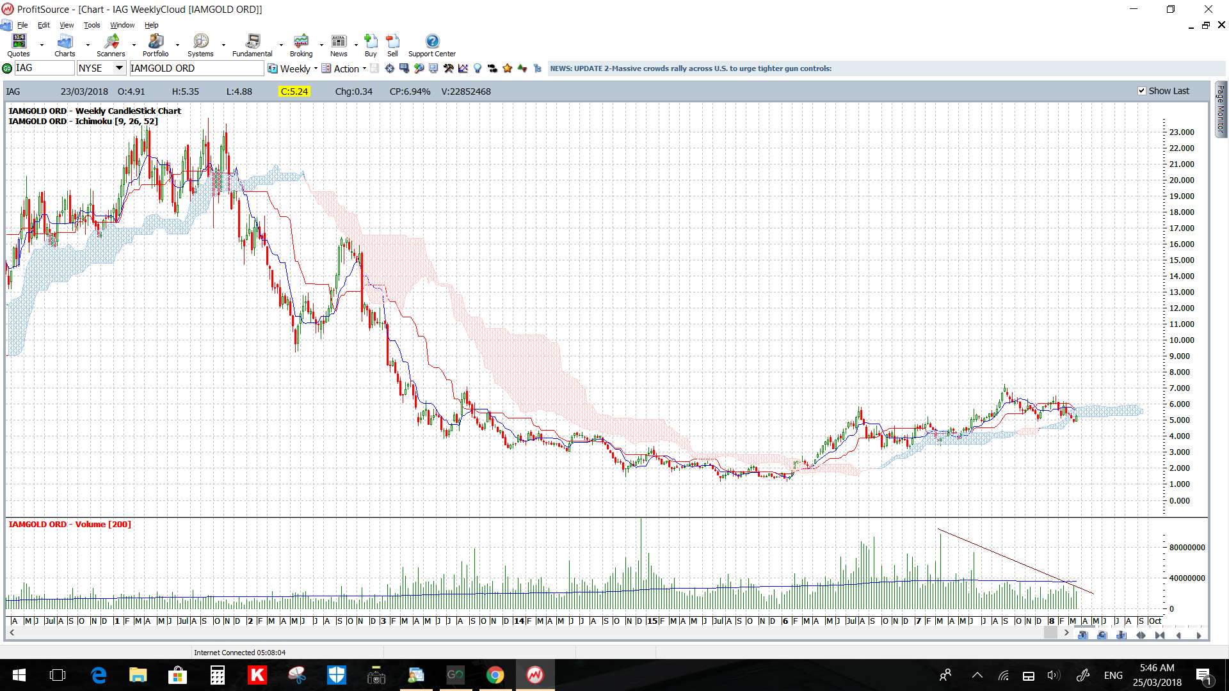Image resolution: width=1229 pixels, height=691 pixels.
Task: Open the Scanners tool
Action: (x=111, y=45)
